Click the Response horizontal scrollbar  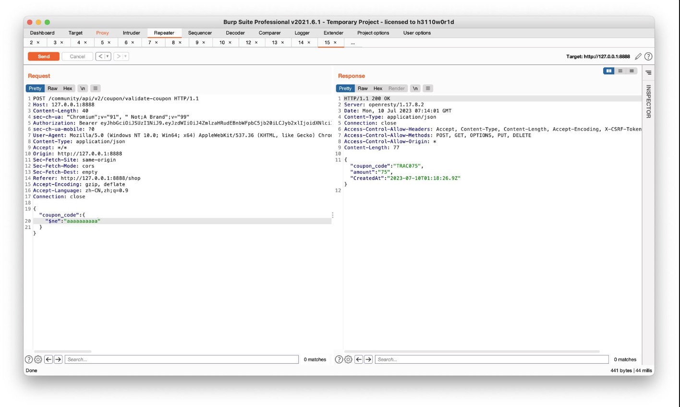472,351
